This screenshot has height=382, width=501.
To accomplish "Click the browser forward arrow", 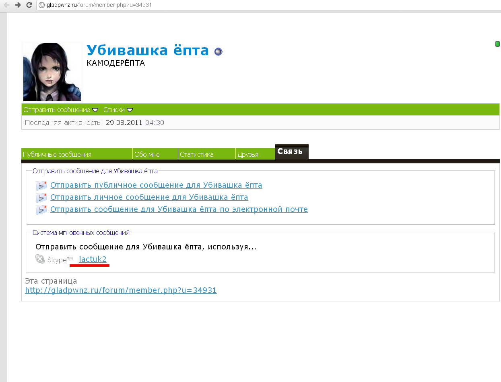I will click(18, 5).
